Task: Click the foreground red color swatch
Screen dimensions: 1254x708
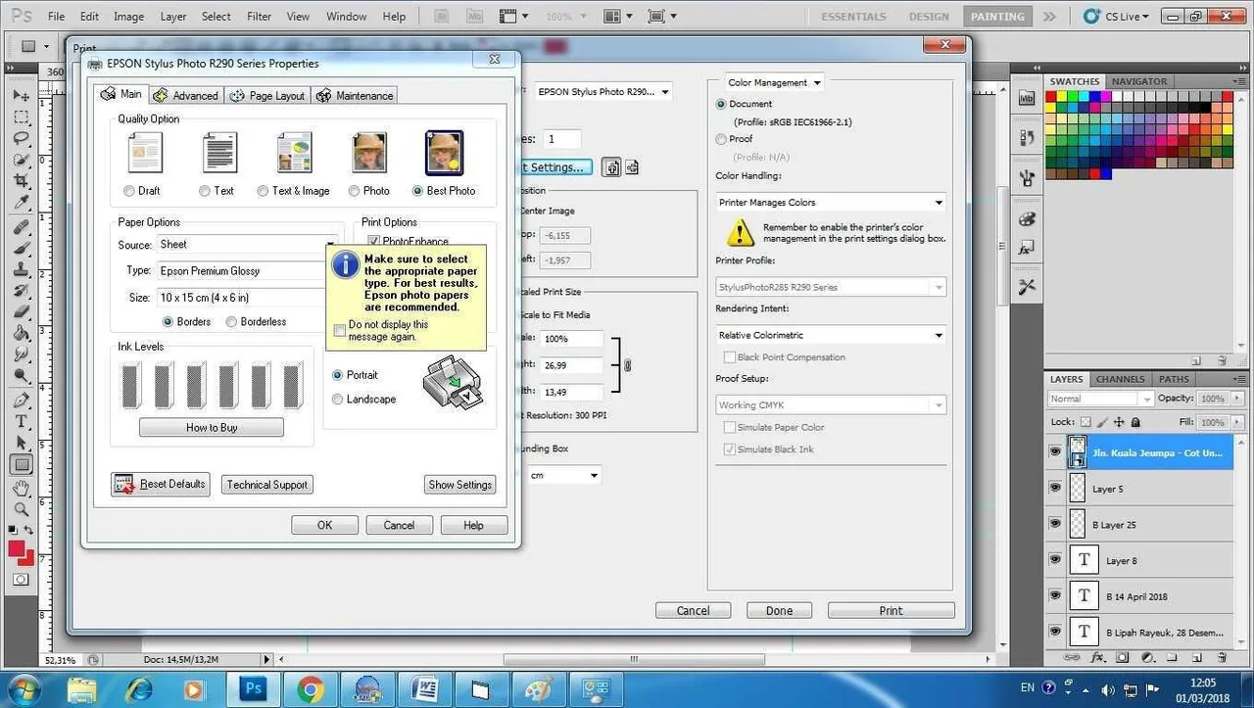Action: pyautogui.click(x=17, y=549)
